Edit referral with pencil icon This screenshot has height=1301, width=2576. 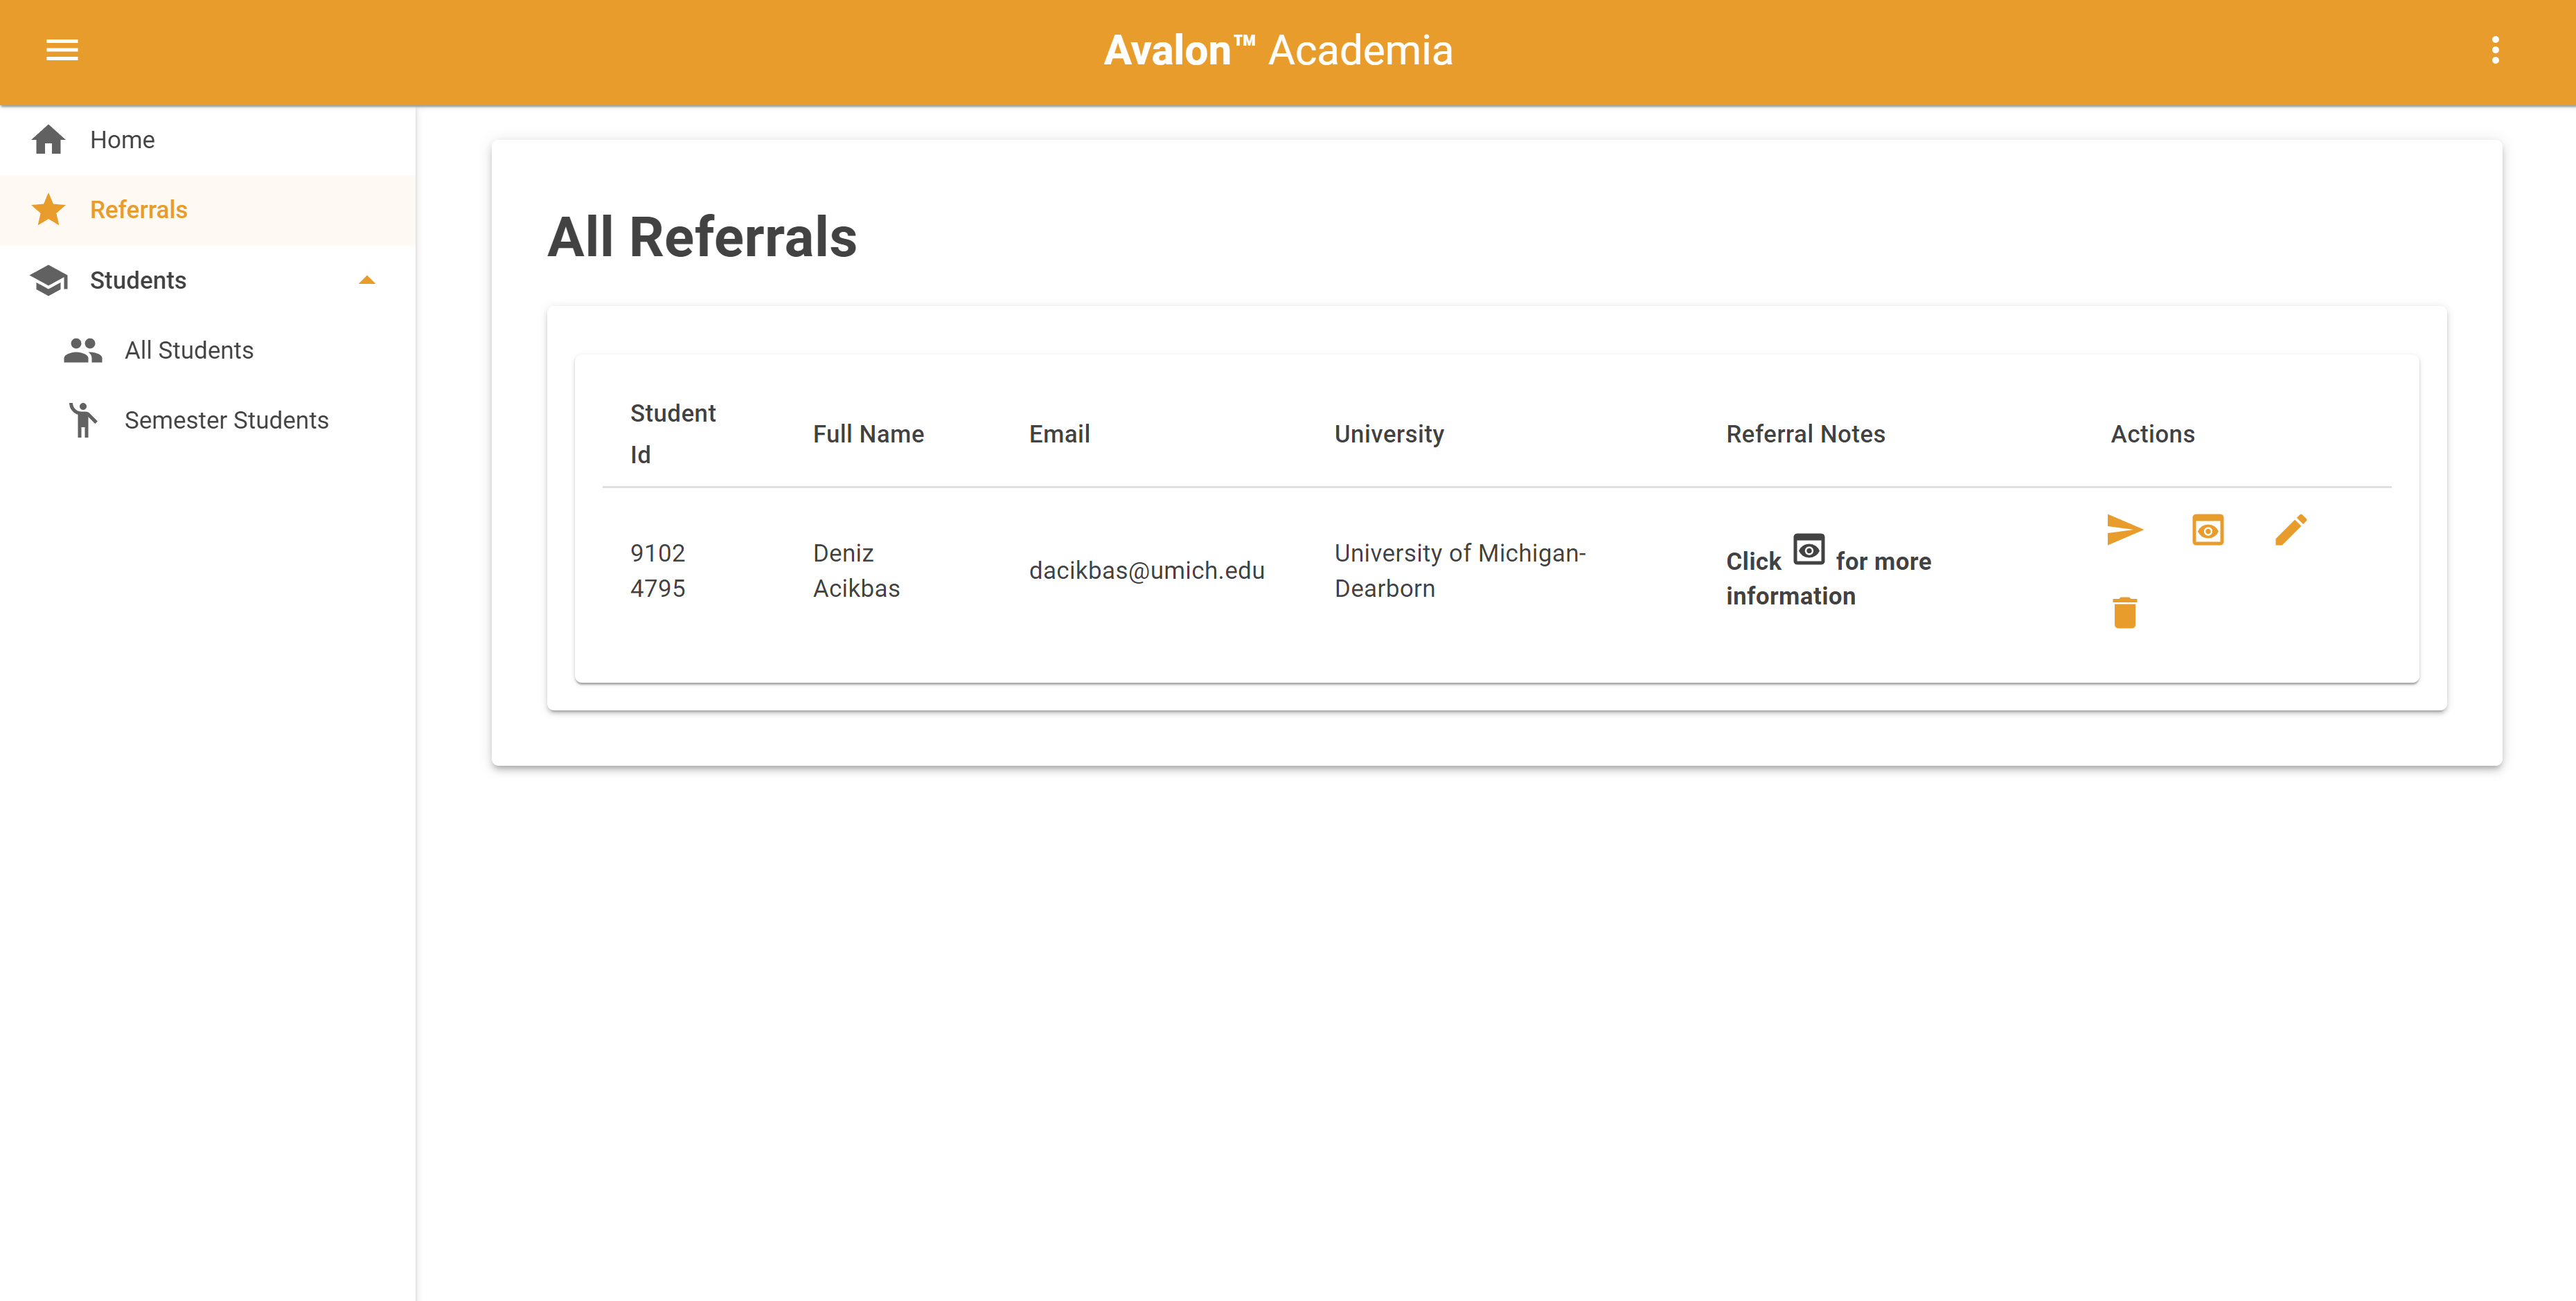coord(2290,530)
